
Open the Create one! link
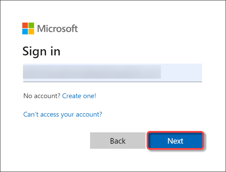(79, 96)
